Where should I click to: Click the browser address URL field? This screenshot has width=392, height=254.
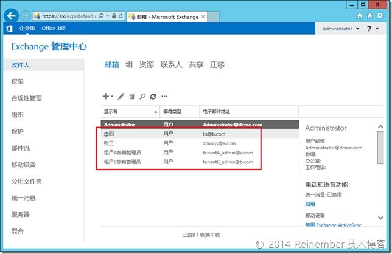coord(69,16)
